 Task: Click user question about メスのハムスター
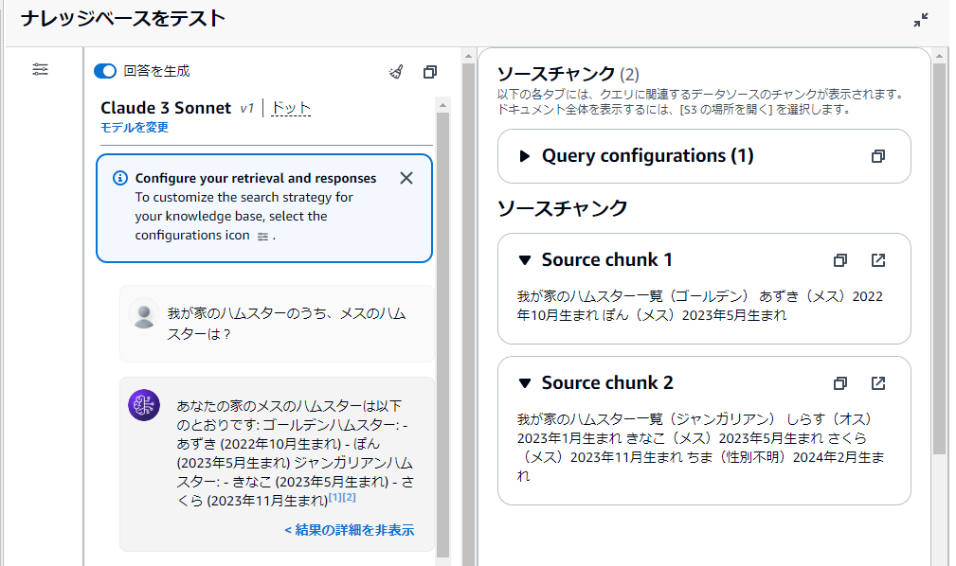(286, 324)
